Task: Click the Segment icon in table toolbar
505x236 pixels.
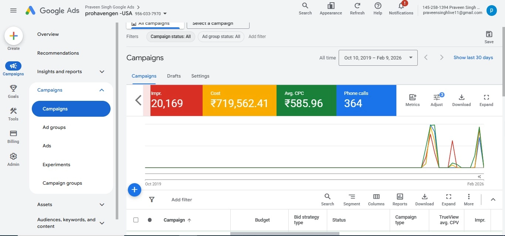Action: [x=352, y=197]
